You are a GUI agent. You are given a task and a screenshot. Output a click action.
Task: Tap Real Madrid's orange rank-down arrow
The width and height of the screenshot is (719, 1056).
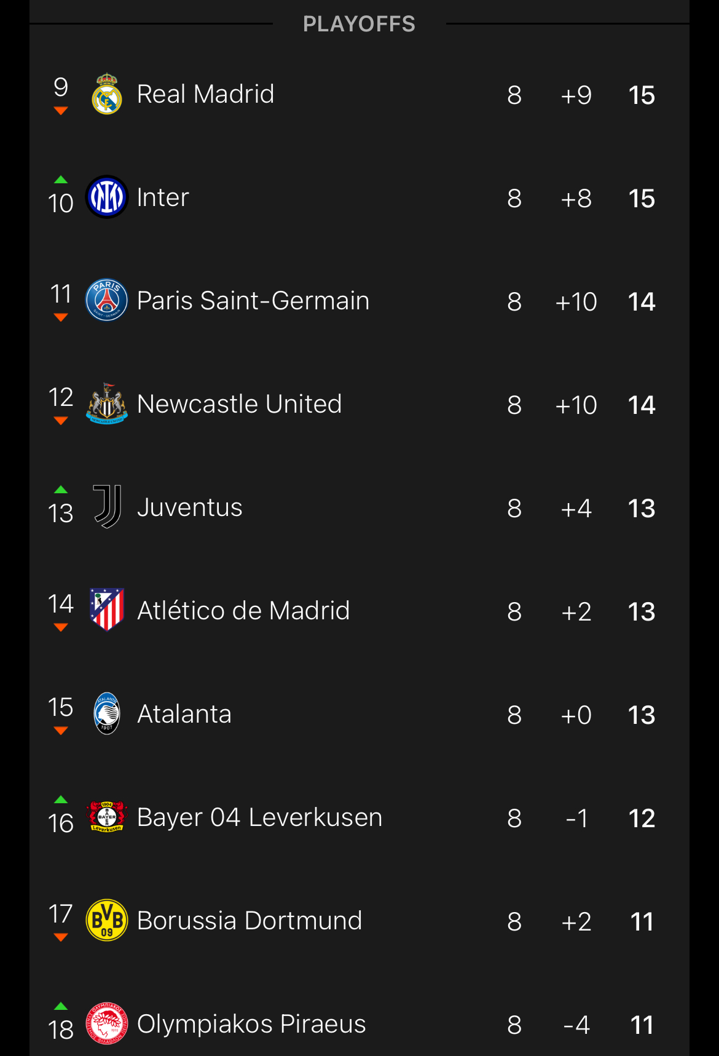click(x=61, y=111)
